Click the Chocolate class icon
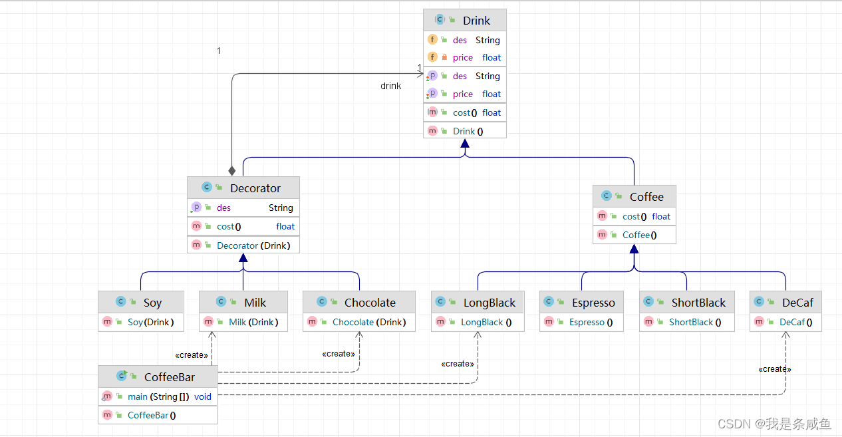Screen dimensions: 842x437 [322, 302]
